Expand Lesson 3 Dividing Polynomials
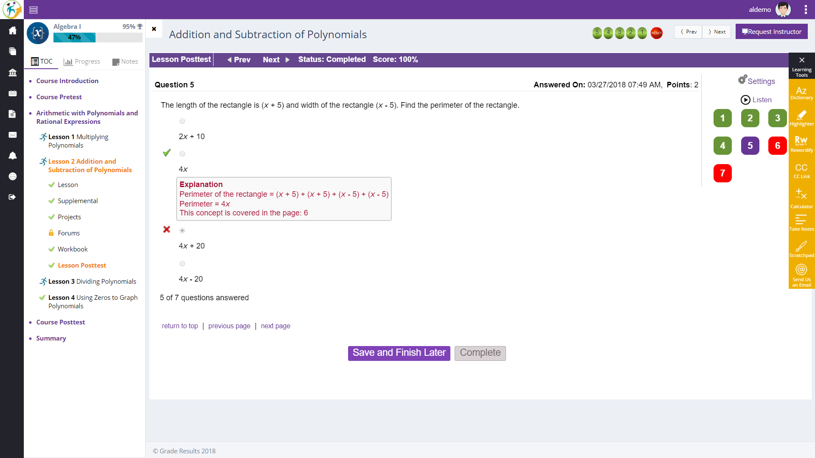The image size is (815, 458). click(92, 282)
